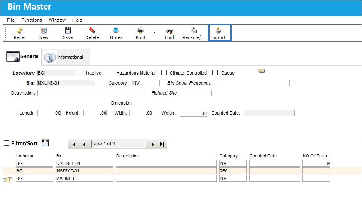The height and width of the screenshot is (197, 362).
Task: Go to previous row arrow
Action: pyautogui.click(x=84, y=144)
